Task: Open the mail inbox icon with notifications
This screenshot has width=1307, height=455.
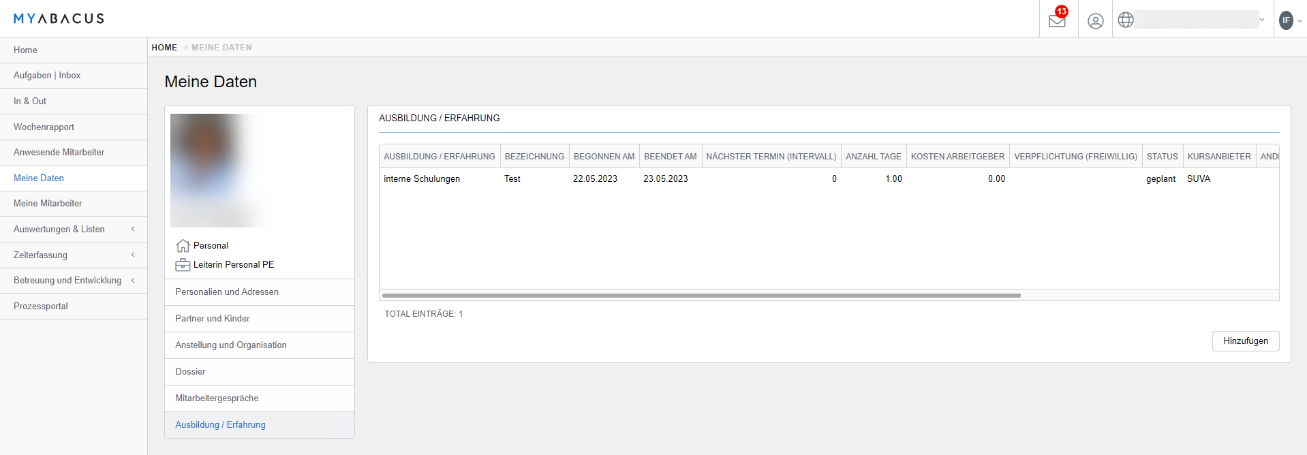Action: coord(1057,20)
